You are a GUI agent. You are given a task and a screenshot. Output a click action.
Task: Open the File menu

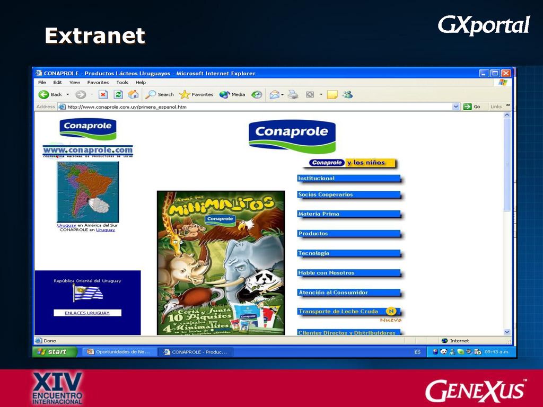42,82
